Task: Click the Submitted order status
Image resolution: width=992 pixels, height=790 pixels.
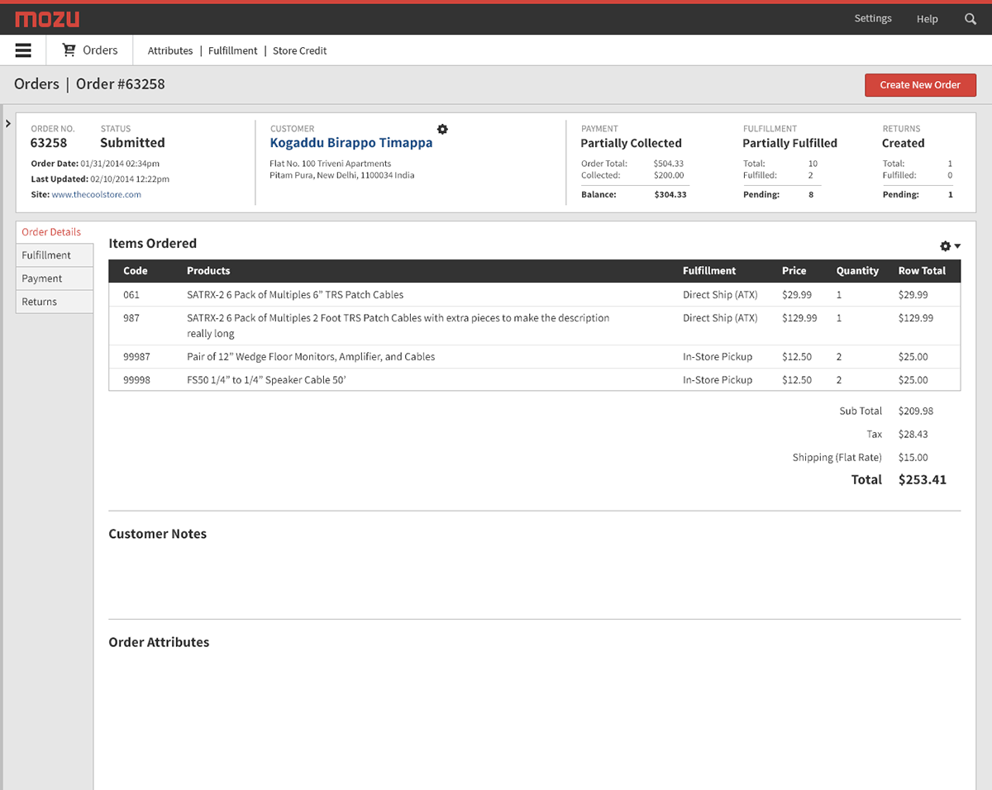Action: [132, 142]
